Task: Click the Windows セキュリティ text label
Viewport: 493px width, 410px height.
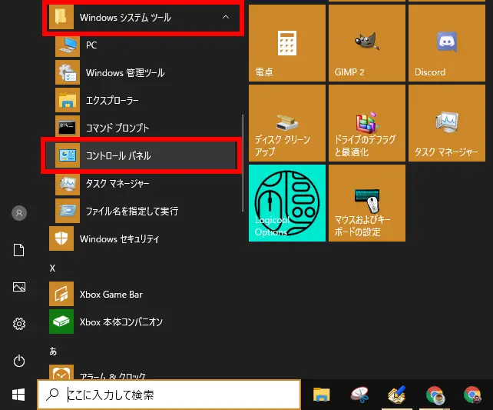Action: (x=120, y=239)
